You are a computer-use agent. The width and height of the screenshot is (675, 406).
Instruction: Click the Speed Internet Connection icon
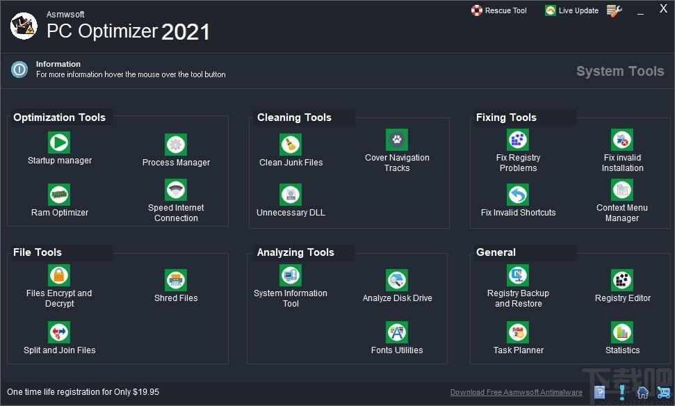pyautogui.click(x=176, y=190)
